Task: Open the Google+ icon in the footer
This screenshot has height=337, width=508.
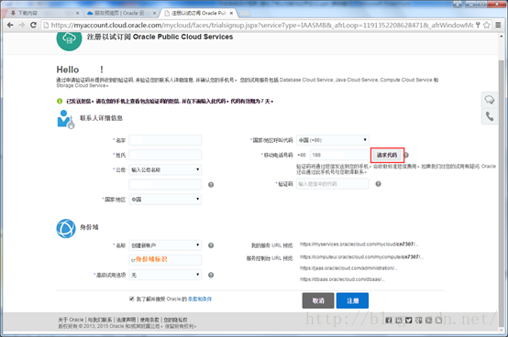Action: click(418, 321)
